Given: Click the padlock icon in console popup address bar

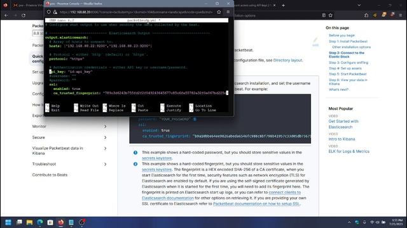Looking at the screenshot, I should pyautogui.click(x=55, y=12).
